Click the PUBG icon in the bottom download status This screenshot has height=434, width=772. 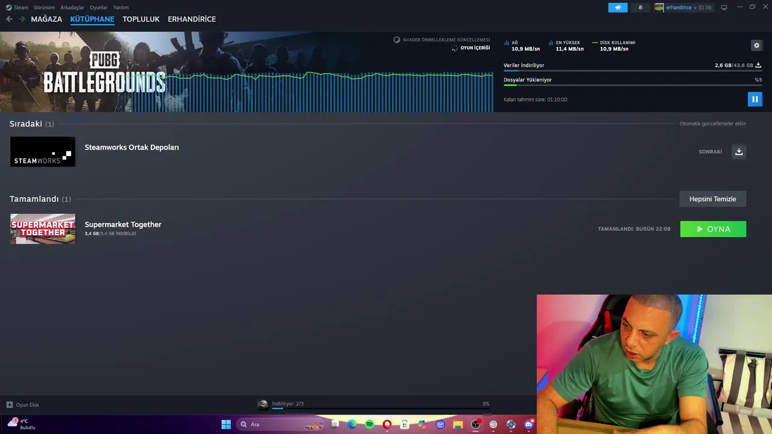point(263,404)
